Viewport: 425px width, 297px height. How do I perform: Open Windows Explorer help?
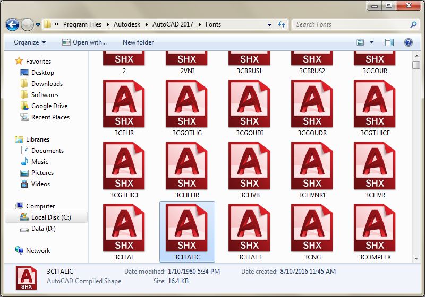[x=408, y=42]
